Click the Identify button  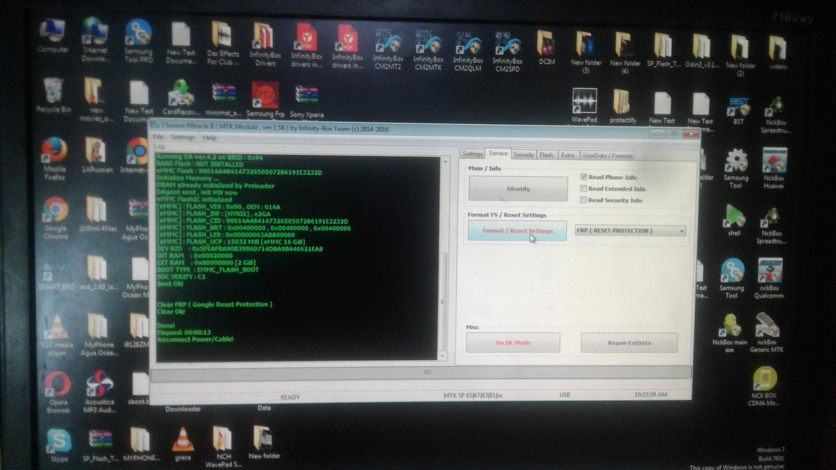(518, 189)
